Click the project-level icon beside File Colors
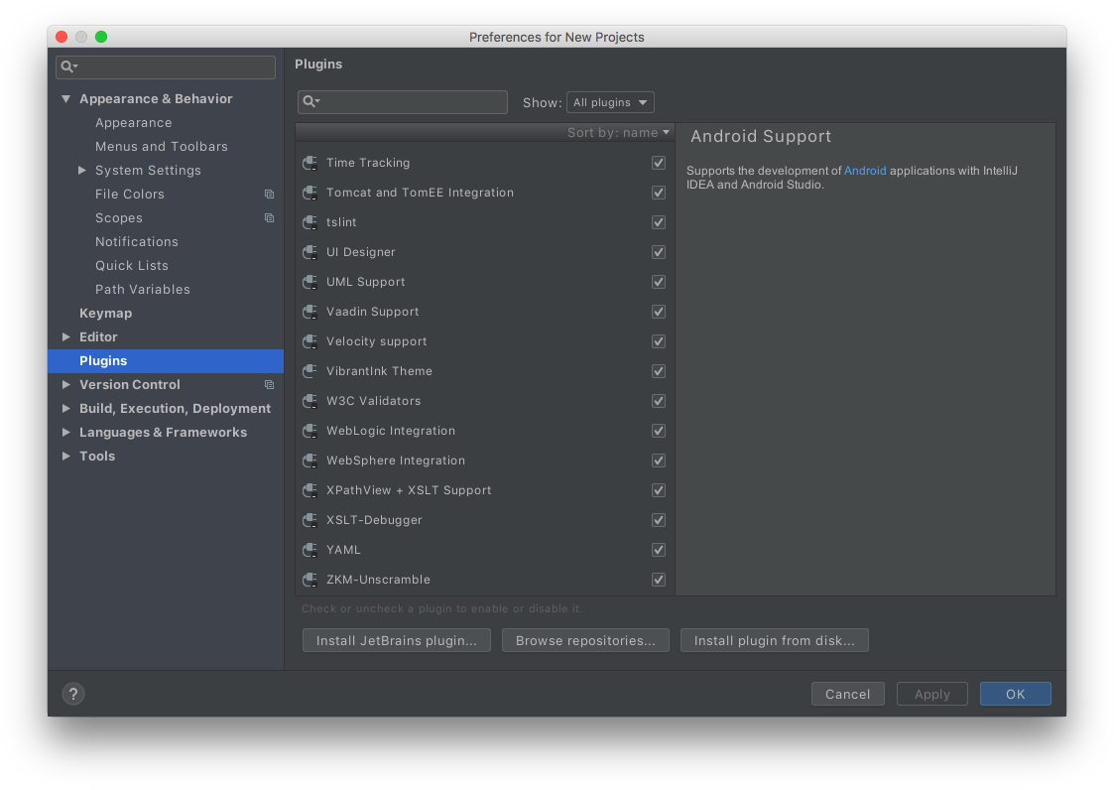This screenshot has height=790, width=1114. pyautogui.click(x=269, y=195)
